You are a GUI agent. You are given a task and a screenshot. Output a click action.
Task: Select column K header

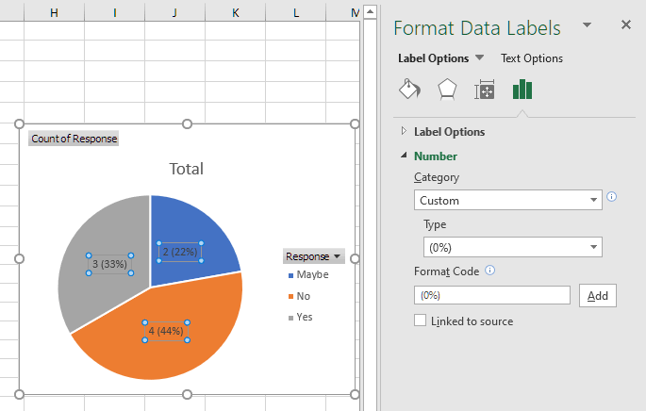235,13
